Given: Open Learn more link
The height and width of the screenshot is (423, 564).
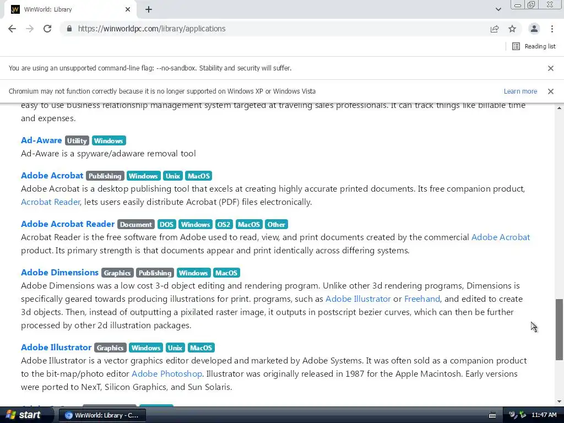Looking at the screenshot, I should click(x=520, y=91).
